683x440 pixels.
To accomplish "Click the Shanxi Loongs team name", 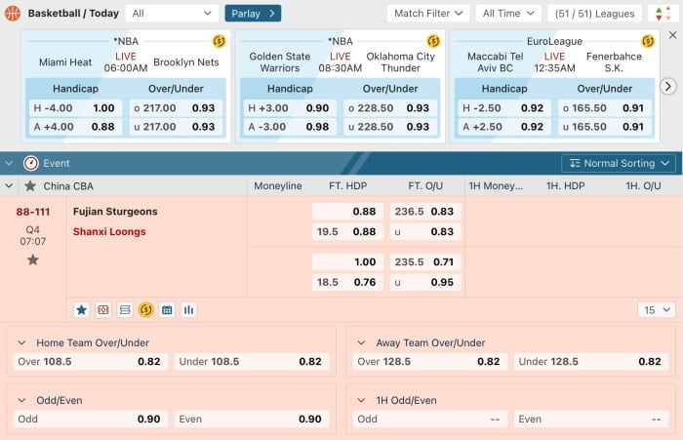I will 109,232.
